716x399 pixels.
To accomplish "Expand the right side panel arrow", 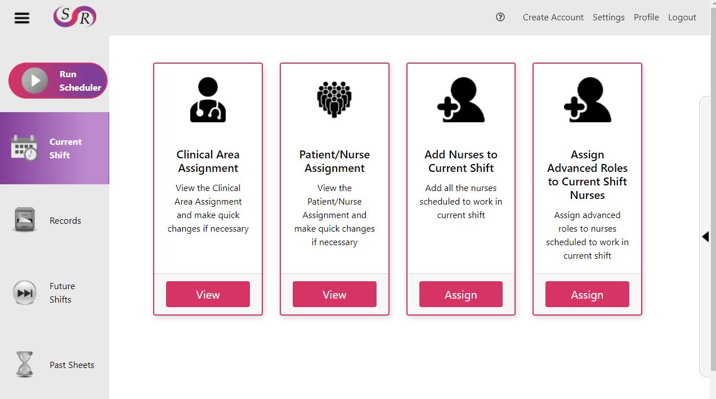I will point(705,237).
